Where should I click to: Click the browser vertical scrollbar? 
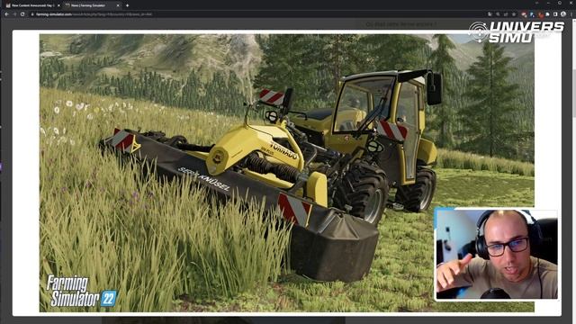pyautogui.click(x=574, y=171)
